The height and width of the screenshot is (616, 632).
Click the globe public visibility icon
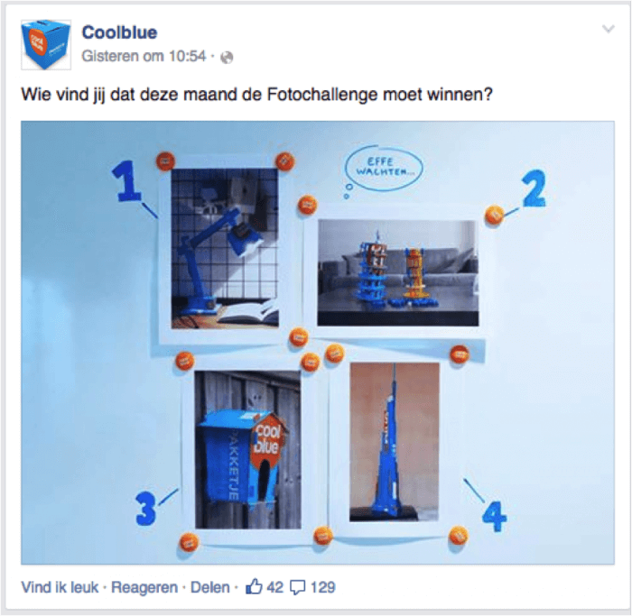pos(227,58)
